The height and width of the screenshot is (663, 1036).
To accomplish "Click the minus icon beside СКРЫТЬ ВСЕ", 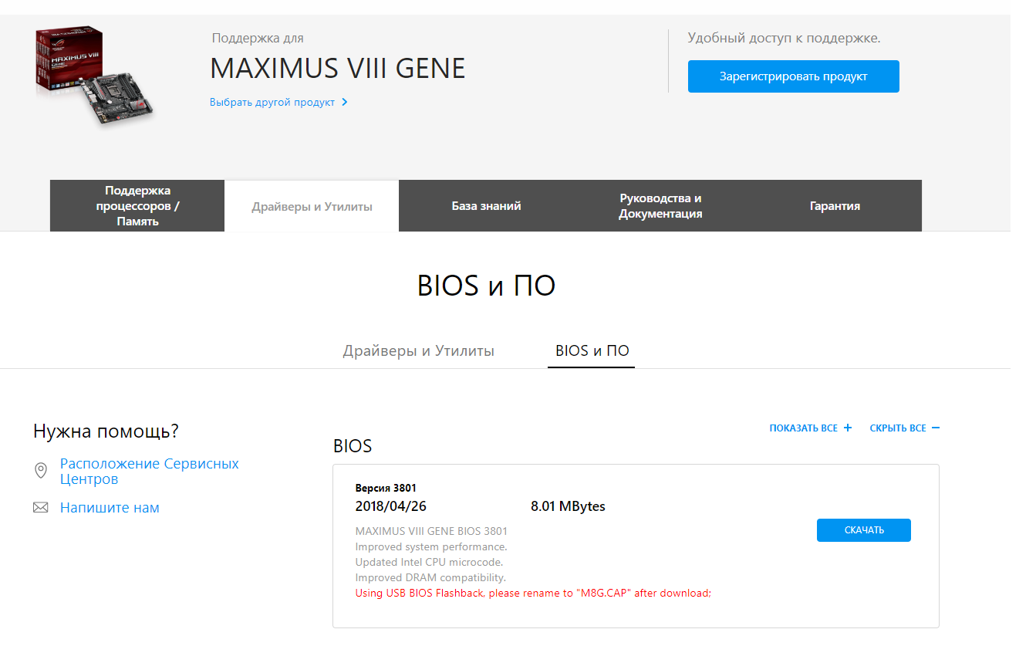I will pyautogui.click(x=936, y=428).
